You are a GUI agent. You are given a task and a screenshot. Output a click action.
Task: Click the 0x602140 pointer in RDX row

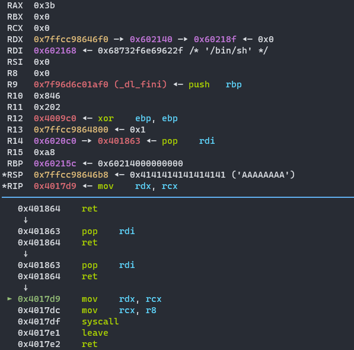click(151, 39)
